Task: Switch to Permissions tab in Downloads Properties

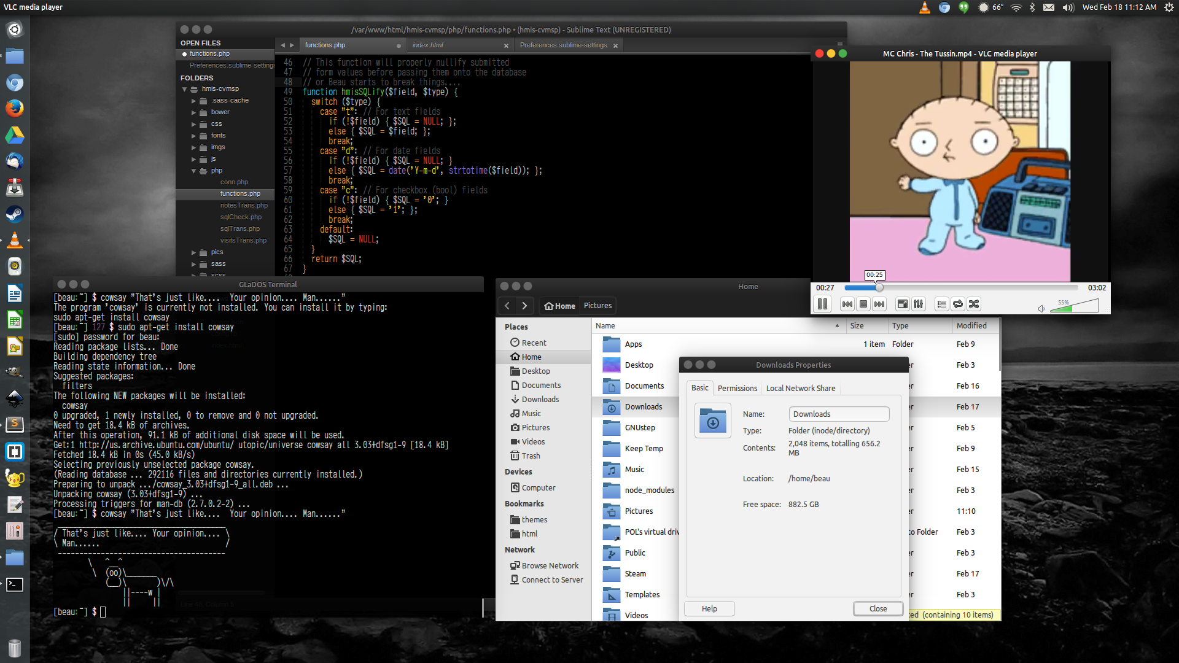Action: [x=737, y=388]
